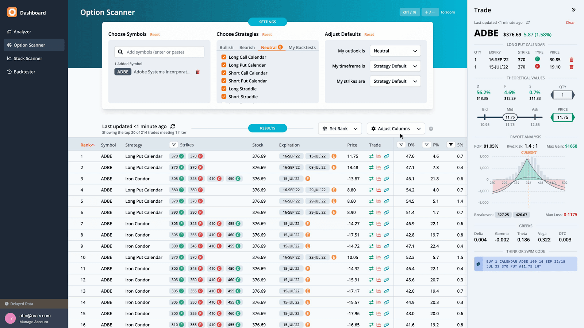Open Analyzer in the sidebar
The height and width of the screenshot is (328, 584).
point(34,32)
